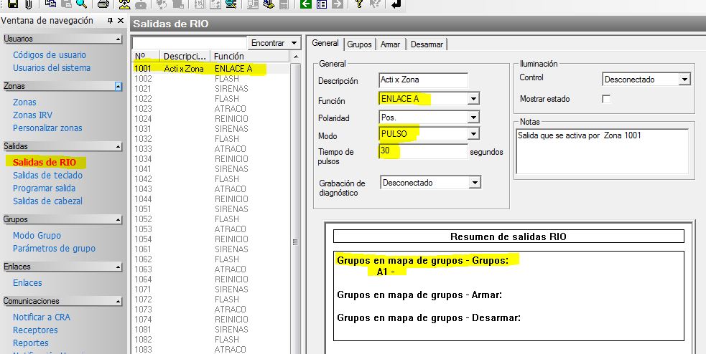Switch to the Grupos tab
Image resolution: width=706 pixels, height=354 pixels.
(359, 44)
